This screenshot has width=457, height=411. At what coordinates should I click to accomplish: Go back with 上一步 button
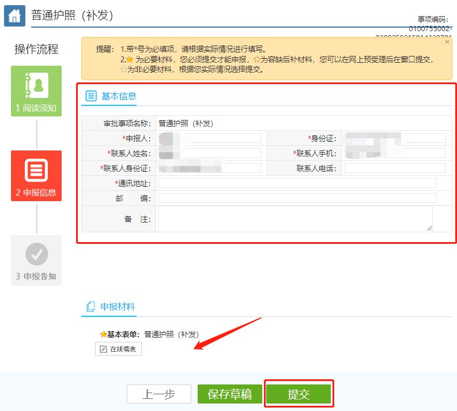(x=158, y=394)
